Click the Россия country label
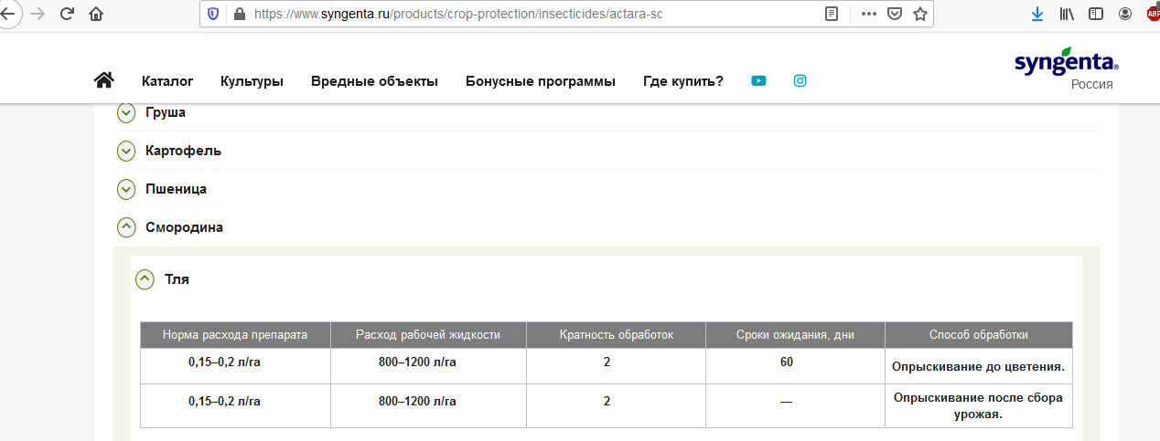 1092,84
